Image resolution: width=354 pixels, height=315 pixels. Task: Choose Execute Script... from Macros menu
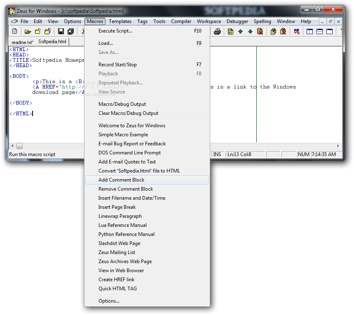147,31
